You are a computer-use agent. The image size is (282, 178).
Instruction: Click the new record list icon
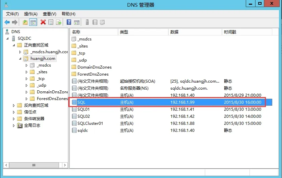[x=95, y=22]
